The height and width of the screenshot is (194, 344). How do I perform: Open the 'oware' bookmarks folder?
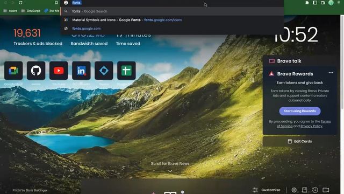10,11
